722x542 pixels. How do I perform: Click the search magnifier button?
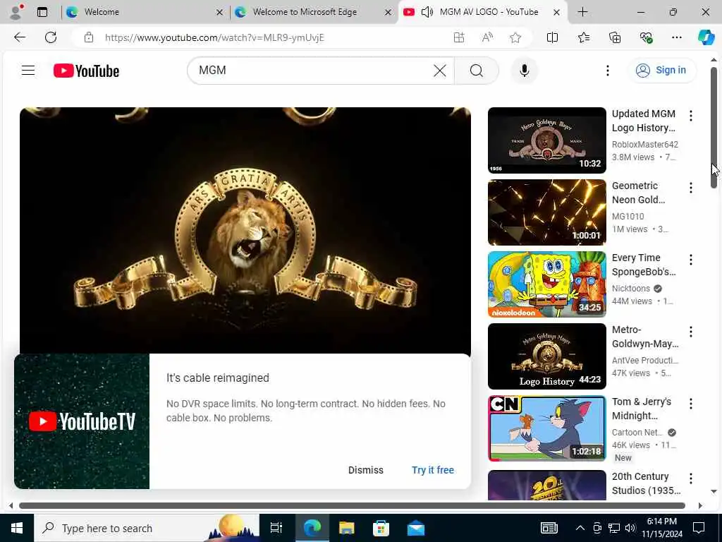coord(477,71)
